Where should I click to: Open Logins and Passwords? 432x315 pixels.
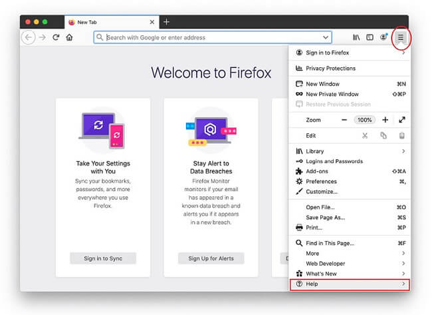[x=350, y=161]
